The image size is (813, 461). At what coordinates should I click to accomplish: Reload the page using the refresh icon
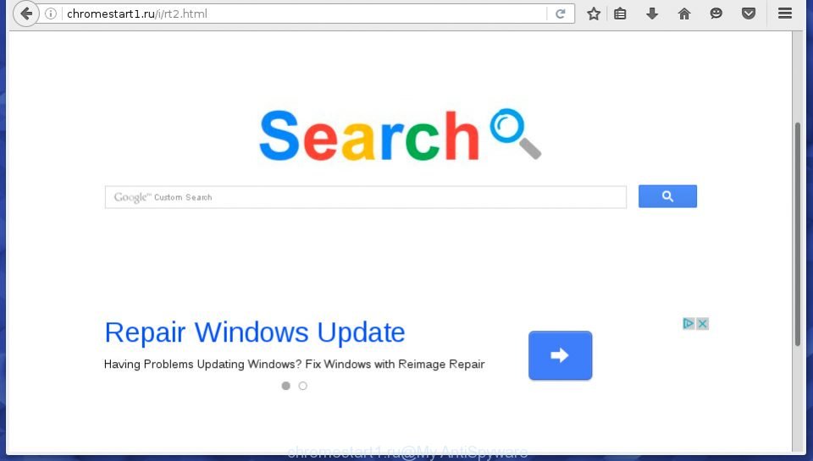[560, 14]
